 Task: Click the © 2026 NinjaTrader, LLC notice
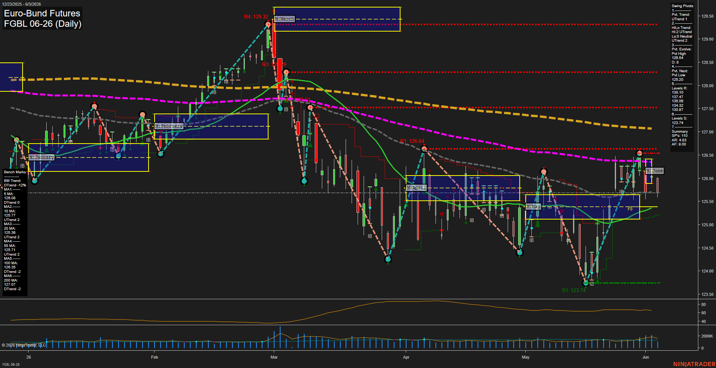click(x=24, y=345)
